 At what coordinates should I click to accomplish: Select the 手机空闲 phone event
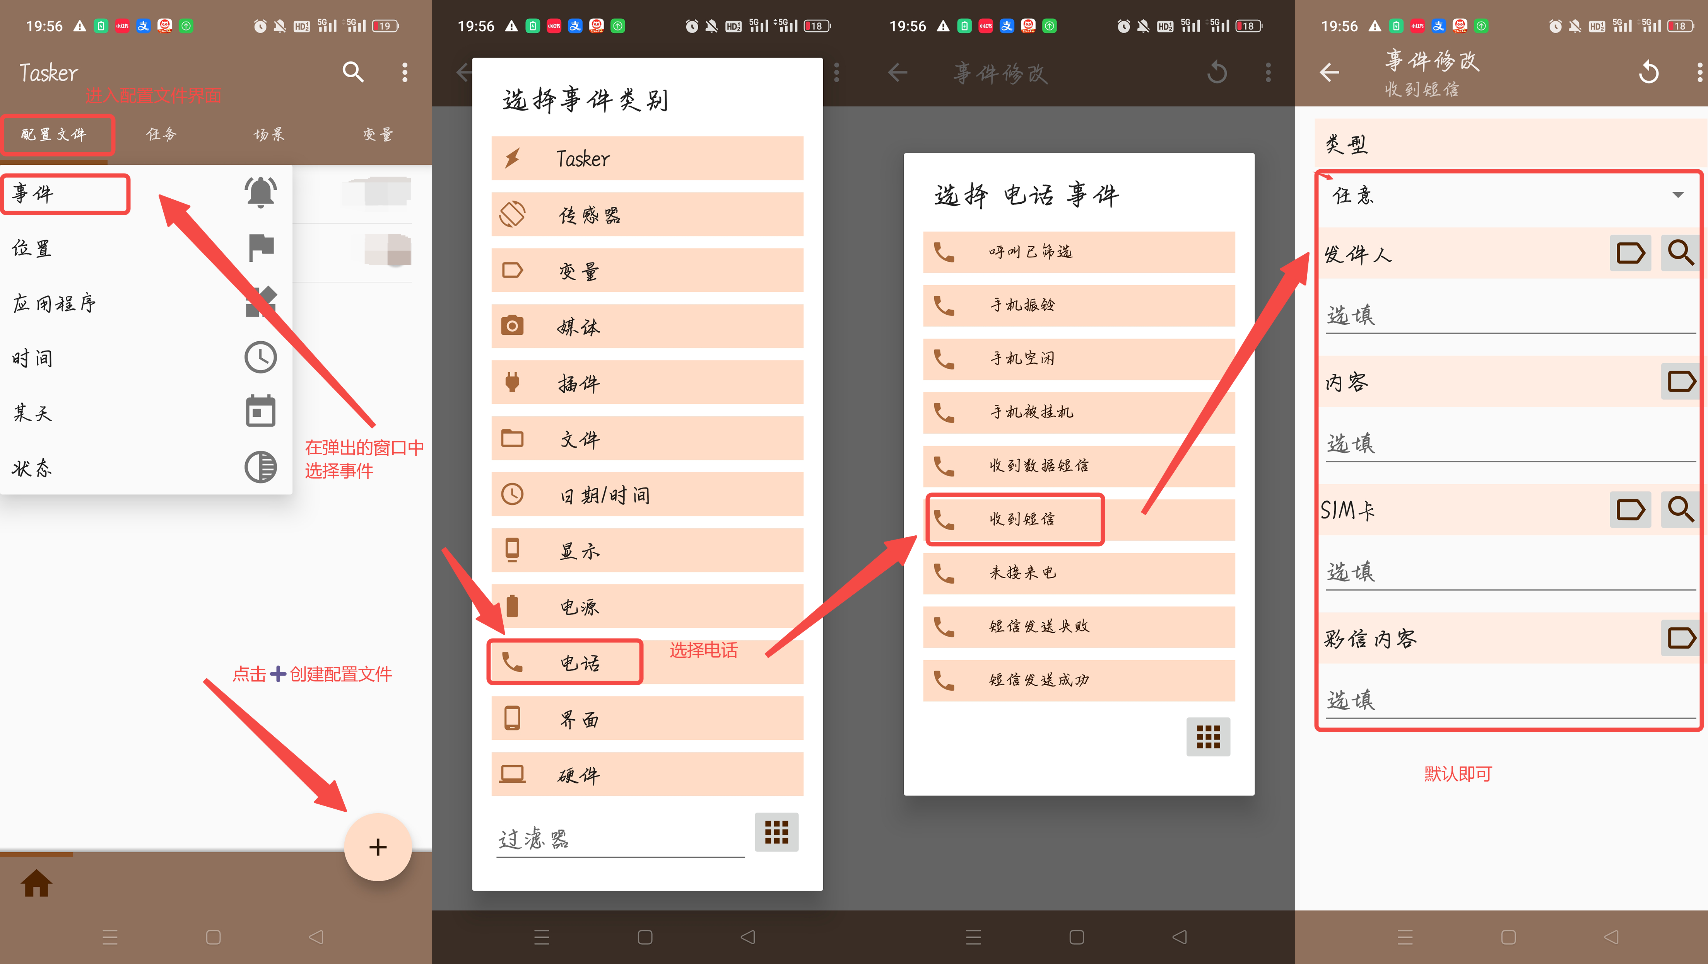1079,359
